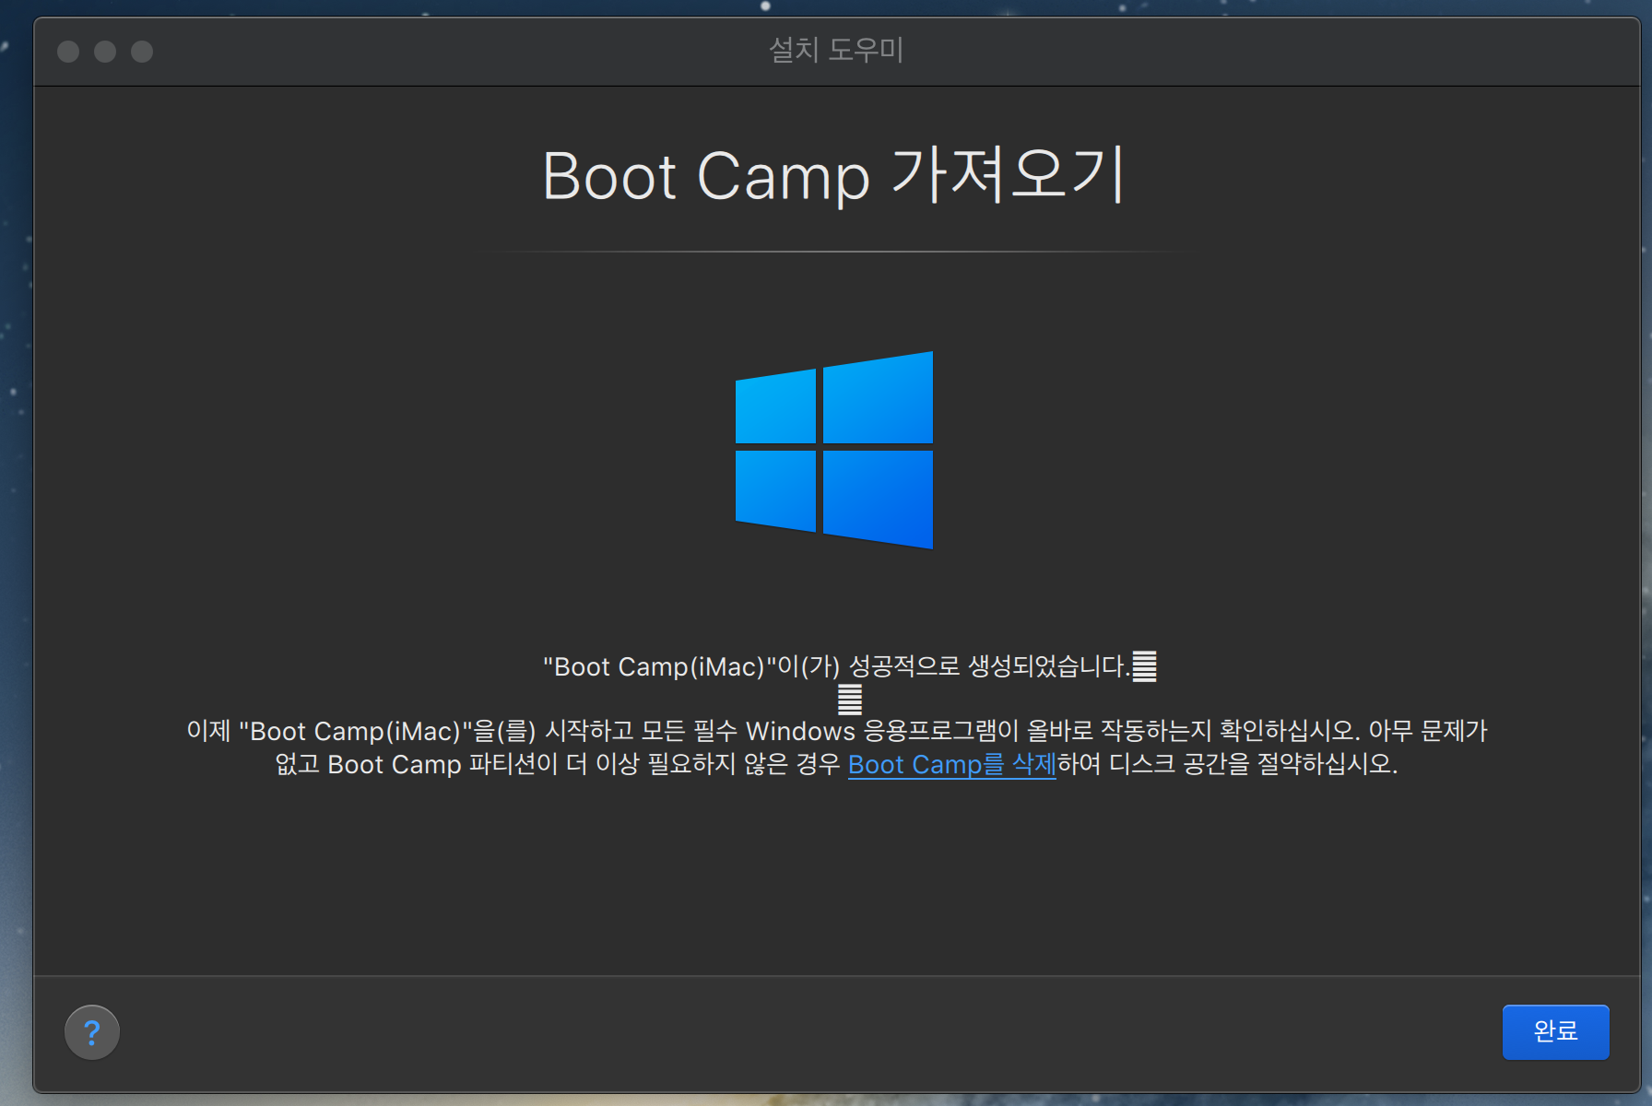Screen dimensions: 1652x1106
Task: Click the 완료 button to finish
Action: [1555, 1031]
